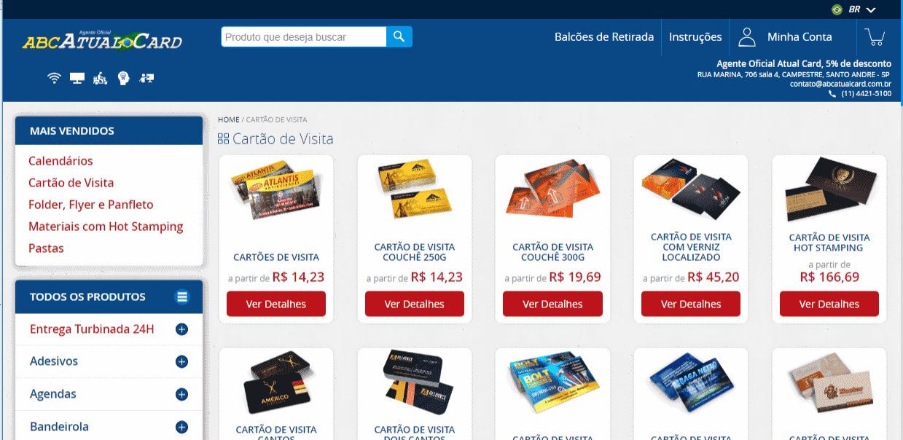The image size is (903, 440).
Task: Click the Wi-Fi icon in the header
Action: [x=53, y=78]
